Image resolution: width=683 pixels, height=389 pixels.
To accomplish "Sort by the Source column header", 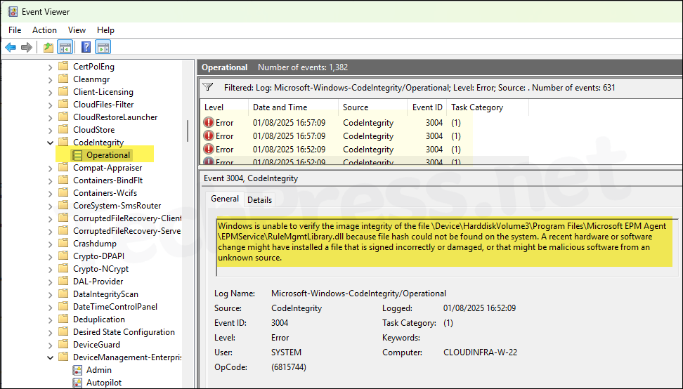I will [x=373, y=107].
